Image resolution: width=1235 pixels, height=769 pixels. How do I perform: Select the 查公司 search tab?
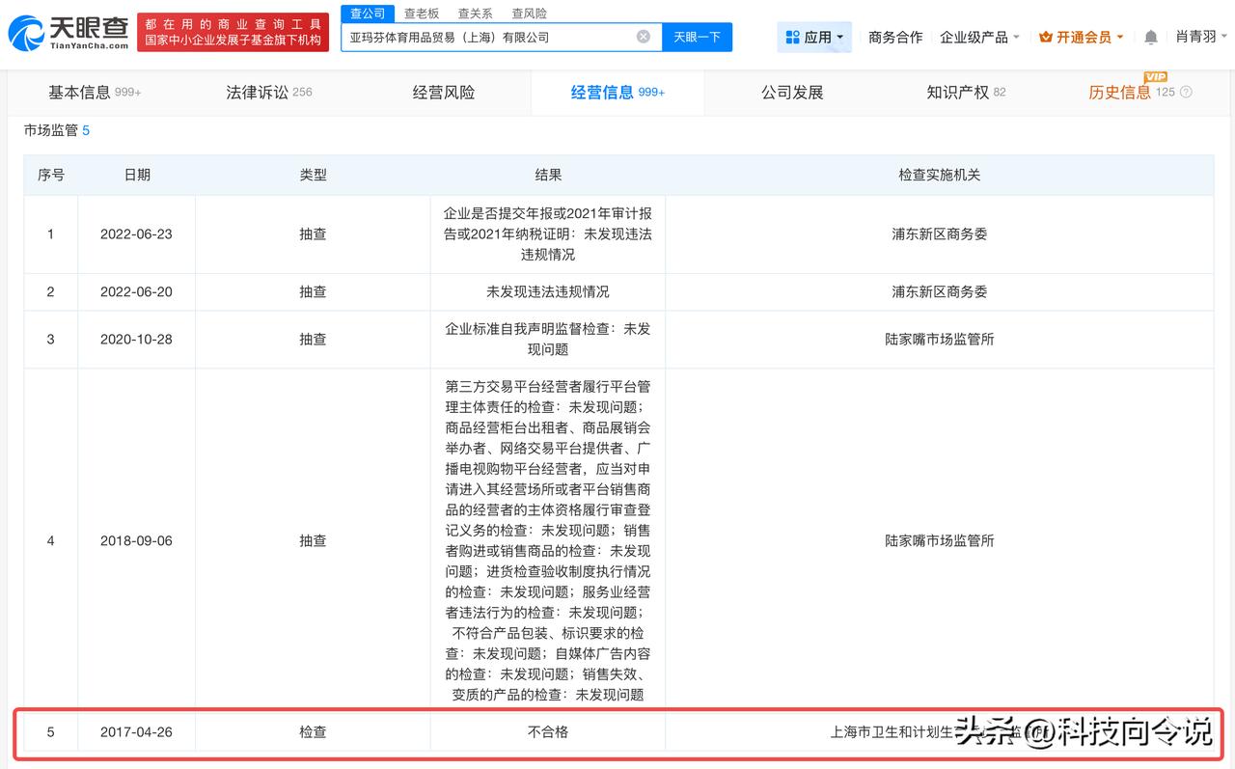pos(368,14)
